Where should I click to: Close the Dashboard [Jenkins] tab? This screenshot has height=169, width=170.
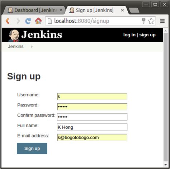[61, 10]
